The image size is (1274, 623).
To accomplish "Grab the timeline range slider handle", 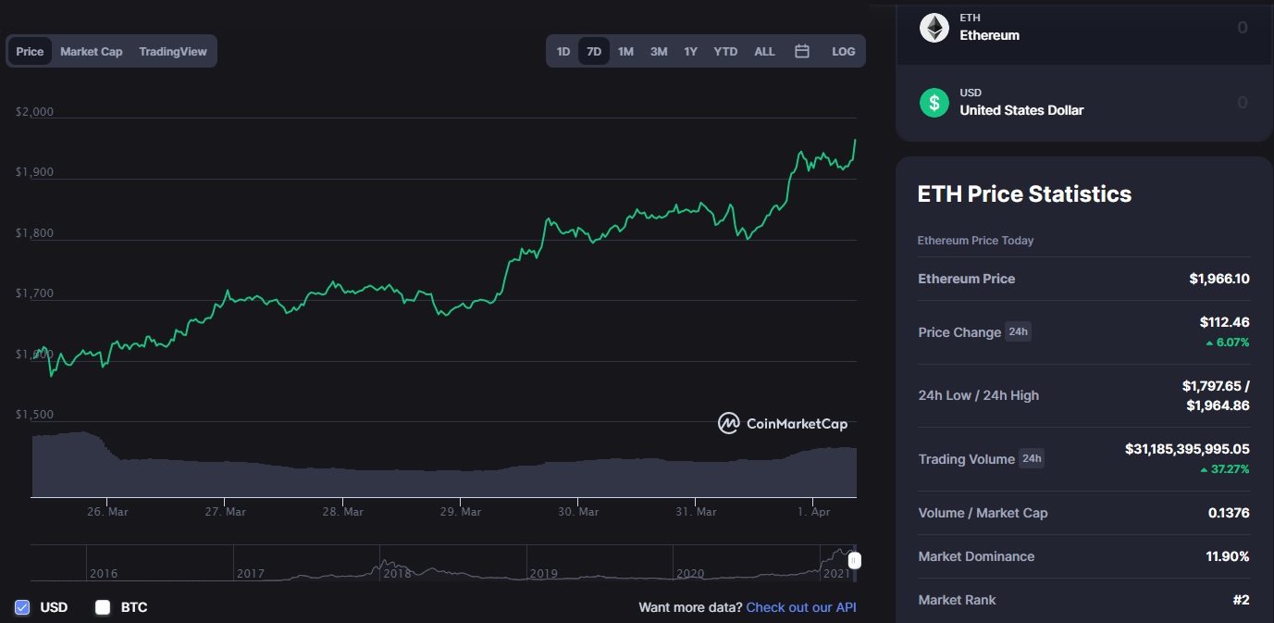I will [855, 560].
